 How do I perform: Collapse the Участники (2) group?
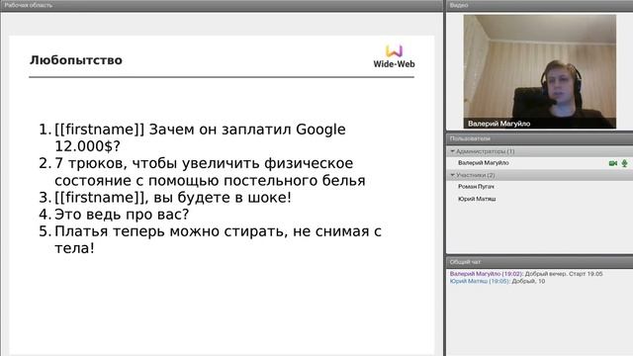453,175
